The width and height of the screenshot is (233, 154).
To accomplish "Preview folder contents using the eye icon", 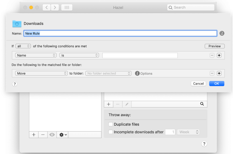I will coord(52,134).
